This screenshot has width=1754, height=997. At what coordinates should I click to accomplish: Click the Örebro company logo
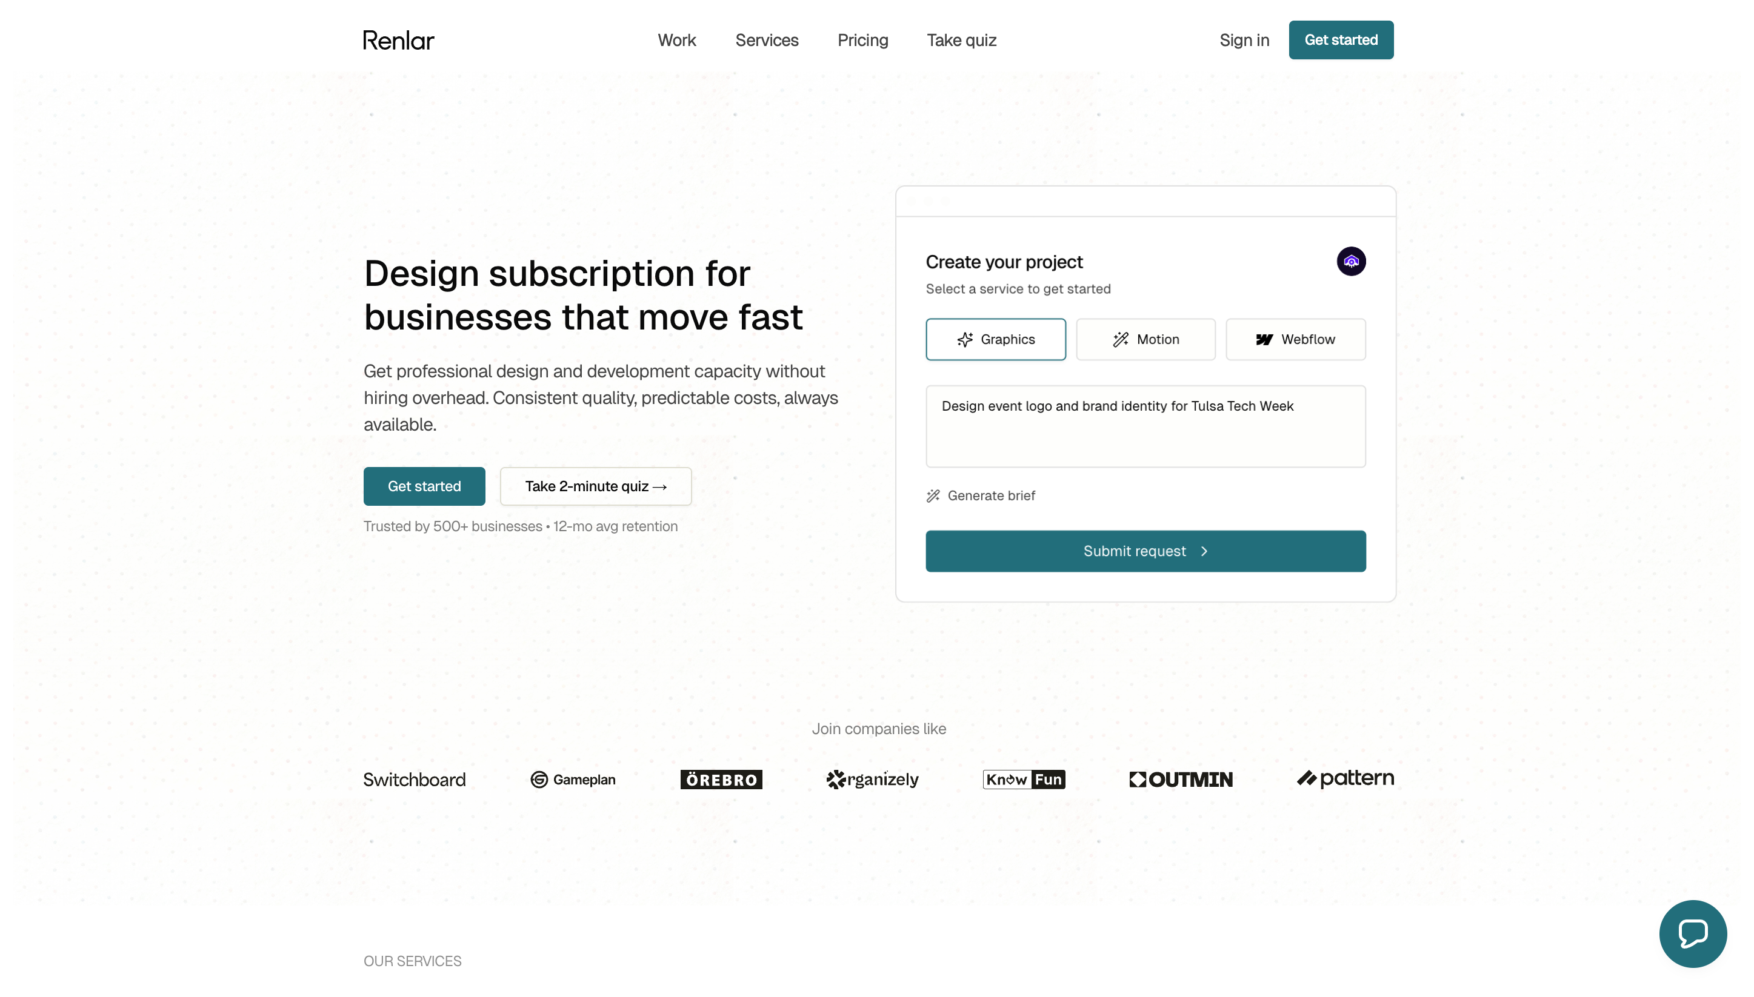click(721, 780)
